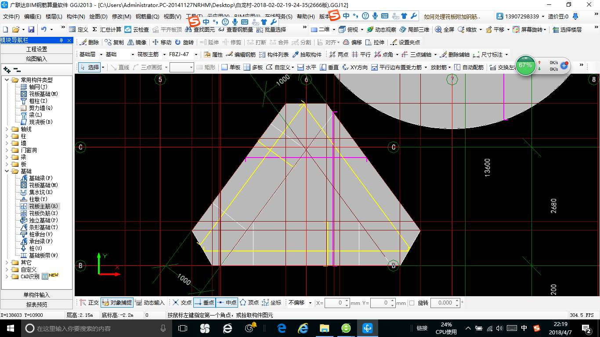Select the 镜像 mirror tool
The height and width of the screenshot is (337, 600).
click(x=137, y=43)
